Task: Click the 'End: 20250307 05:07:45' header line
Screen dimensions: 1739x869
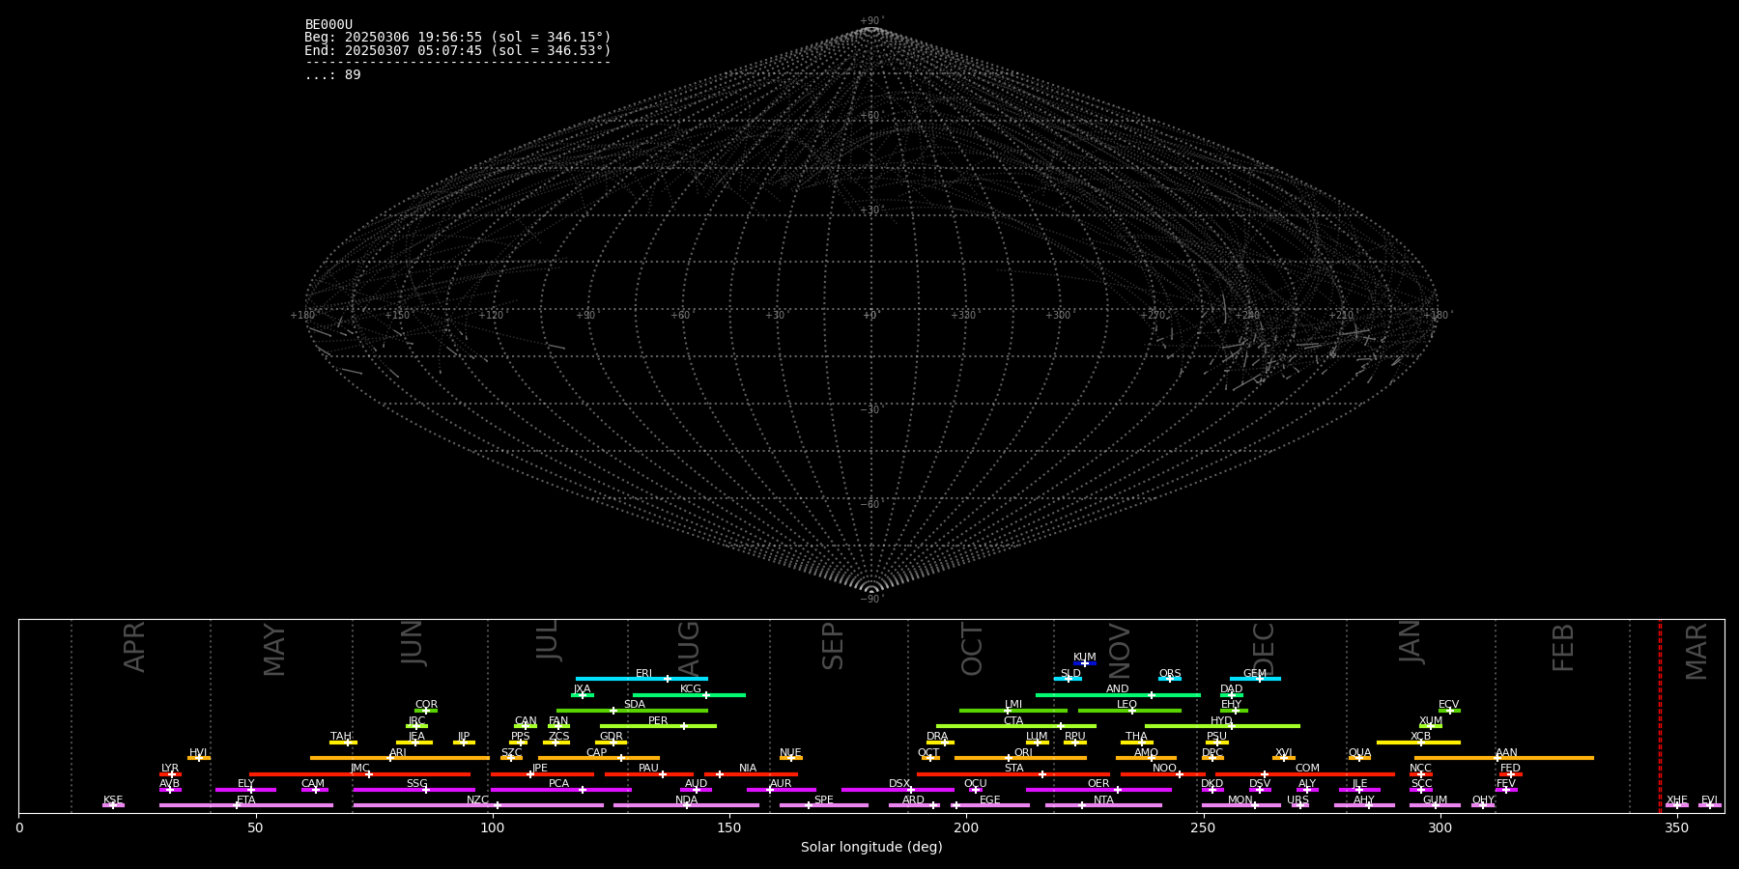Action: tap(458, 50)
